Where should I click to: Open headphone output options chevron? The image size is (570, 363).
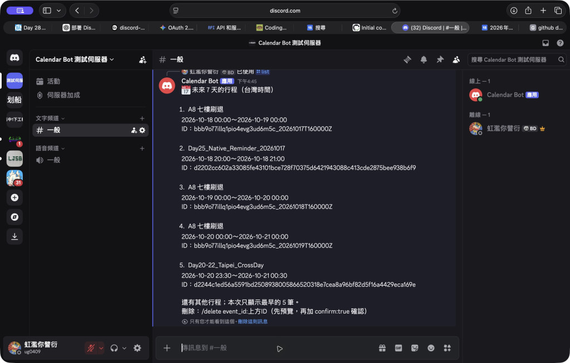coord(124,348)
